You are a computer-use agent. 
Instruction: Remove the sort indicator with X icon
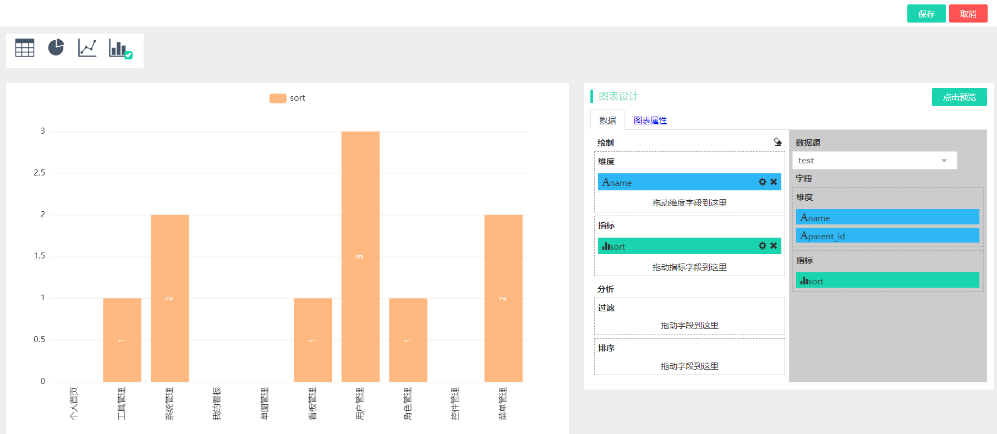(774, 246)
